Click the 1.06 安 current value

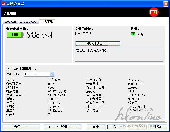[53, 99]
